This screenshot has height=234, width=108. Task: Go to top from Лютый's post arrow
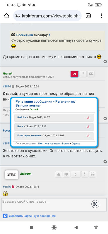pos(105,118)
